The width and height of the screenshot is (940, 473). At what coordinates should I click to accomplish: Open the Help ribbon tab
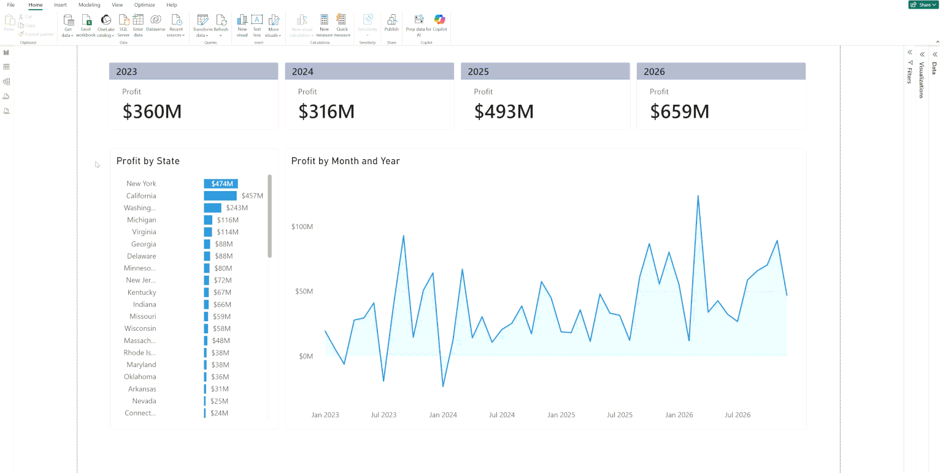pos(172,5)
